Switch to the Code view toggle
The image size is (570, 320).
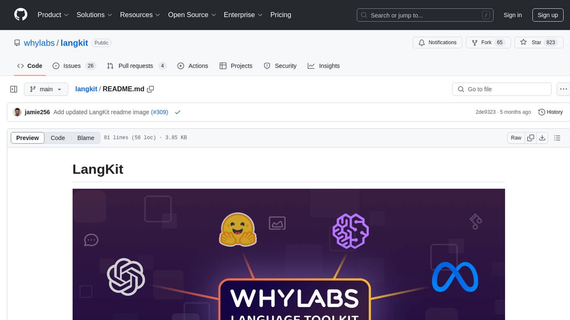pos(58,138)
